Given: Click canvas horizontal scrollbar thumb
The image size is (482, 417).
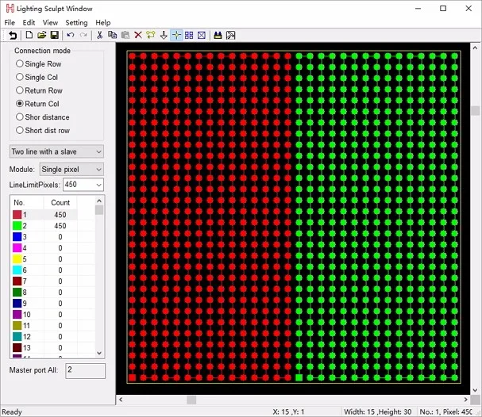Looking at the screenshot, I should tap(191, 400).
